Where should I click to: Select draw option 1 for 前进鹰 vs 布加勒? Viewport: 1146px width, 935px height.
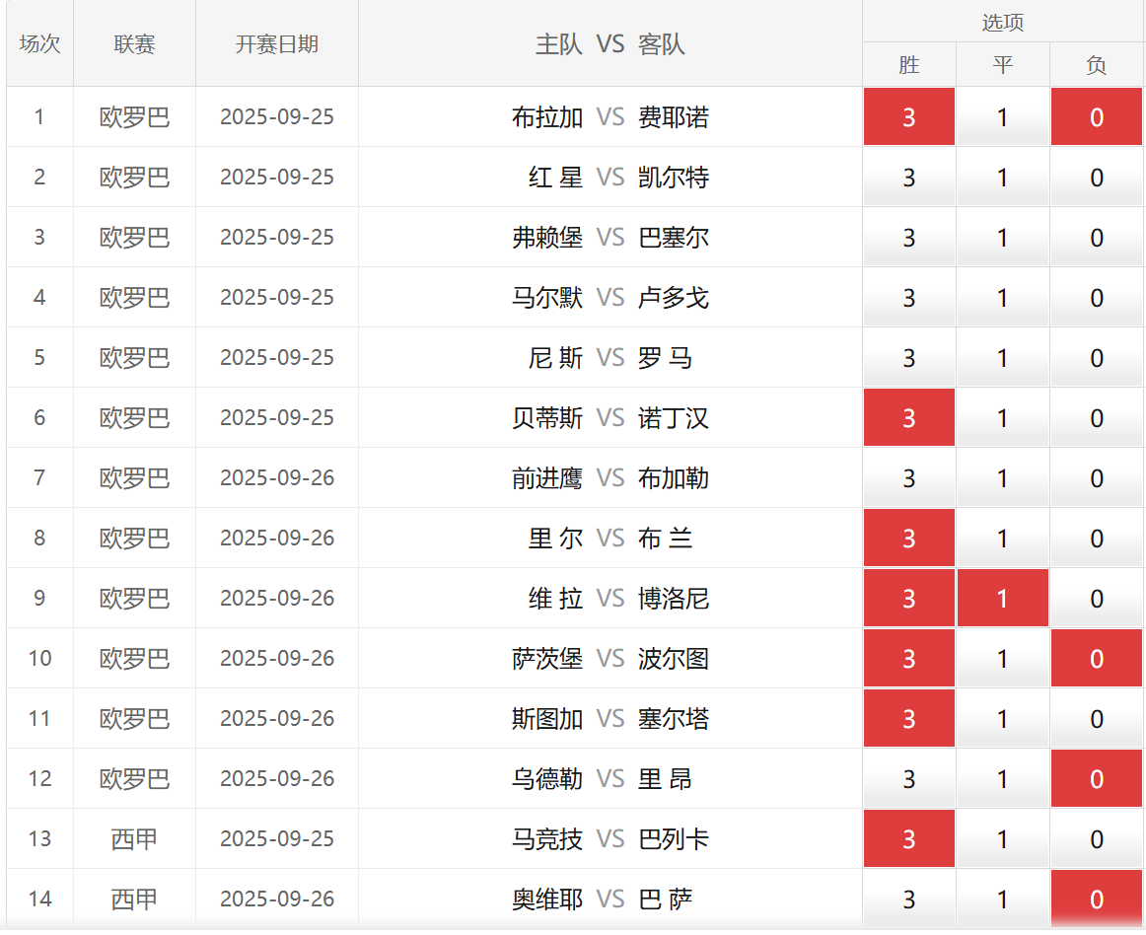point(1002,478)
